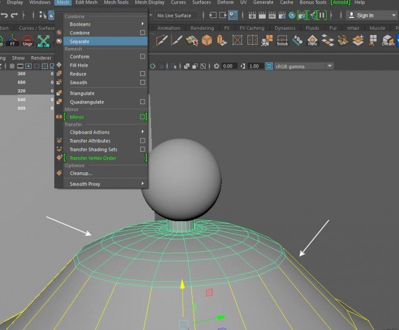Switch to the Rendering shelf tab
This screenshot has width=399, height=330.
(201, 28)
